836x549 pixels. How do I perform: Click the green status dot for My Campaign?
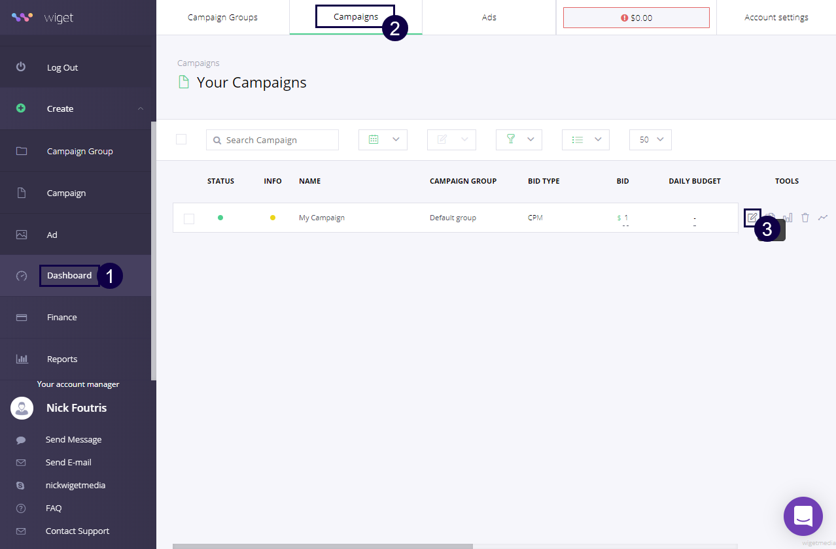pyautogui.click(x=220, y=218)
